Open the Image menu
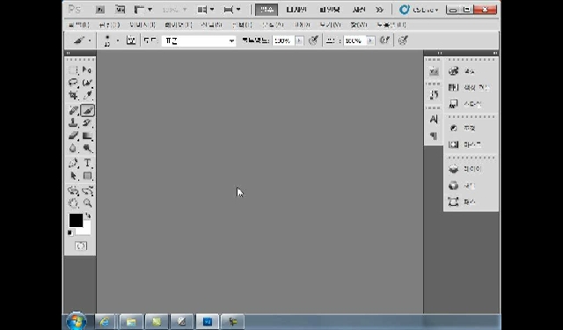The width and height of the screenshot is (563, 330). click(143, 25)
